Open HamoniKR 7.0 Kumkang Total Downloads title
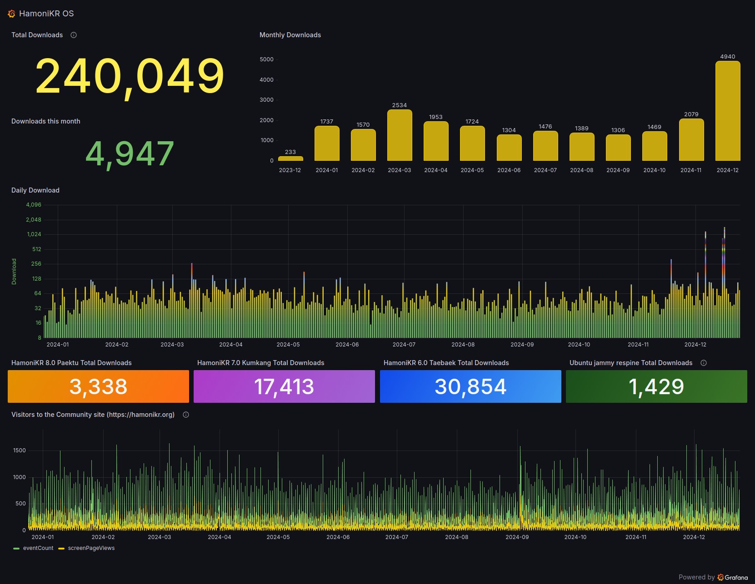 click(261, 363)
